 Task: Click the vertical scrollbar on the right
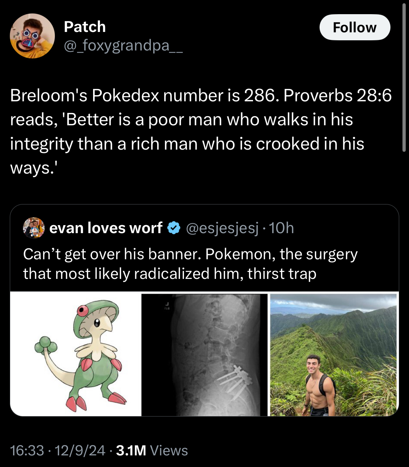coord(404,78)
